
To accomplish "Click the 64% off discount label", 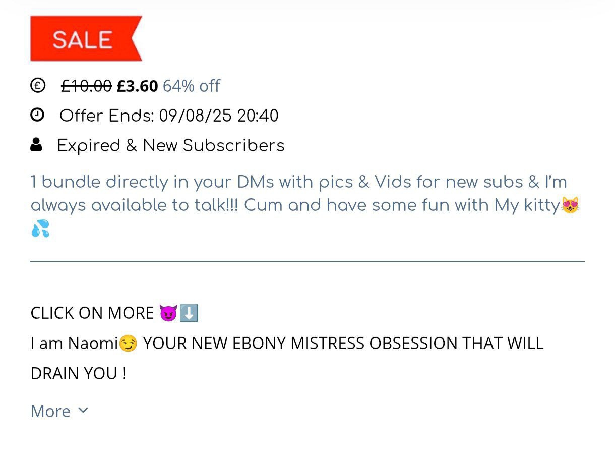I will 191,86.
